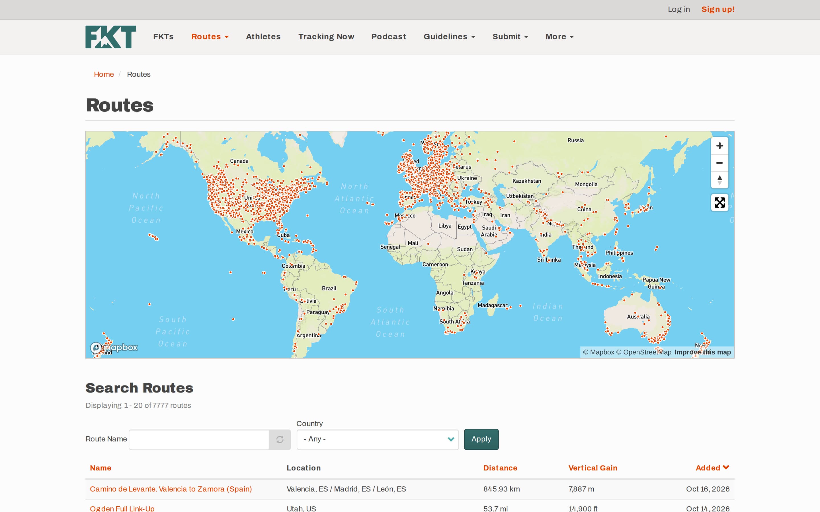Open the Country select dropdown
Image resolution: width=820 pixels, height=512 pixels.
(x=378, y=439)
